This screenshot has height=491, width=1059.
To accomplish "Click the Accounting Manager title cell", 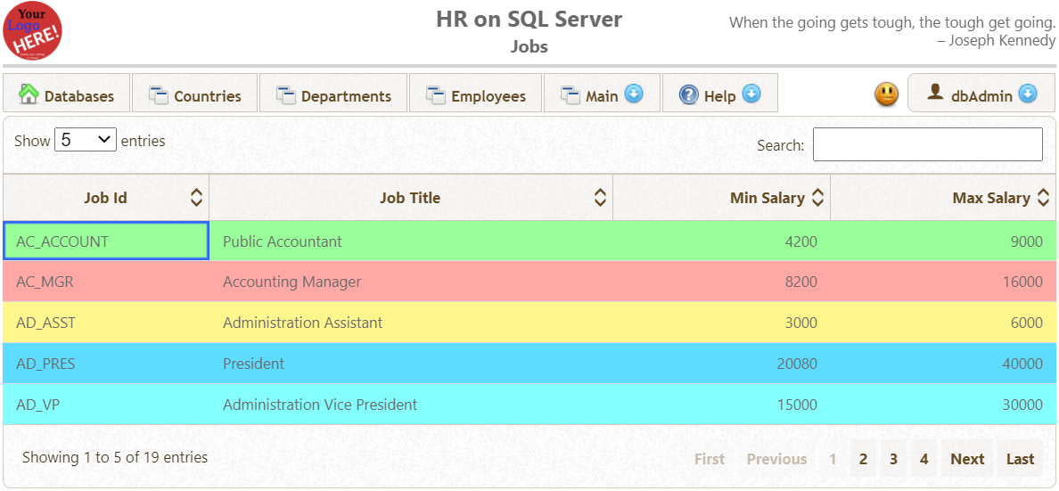I will [x=411, y=282].
